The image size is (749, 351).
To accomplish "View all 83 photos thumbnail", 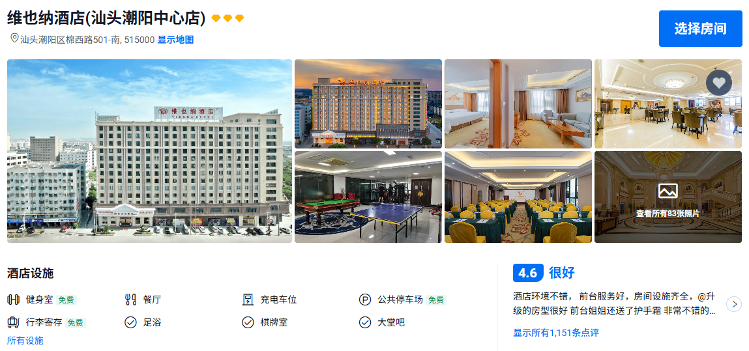I will [x=668, y=197].
